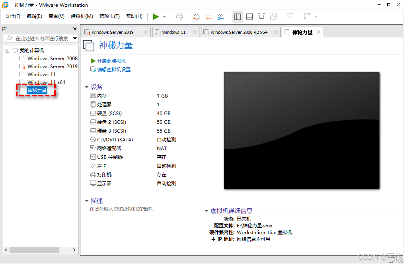The image size is (404, 264).
Task: Collapse the 虚拟机详细信息 section
Action: tap(207, 211)
